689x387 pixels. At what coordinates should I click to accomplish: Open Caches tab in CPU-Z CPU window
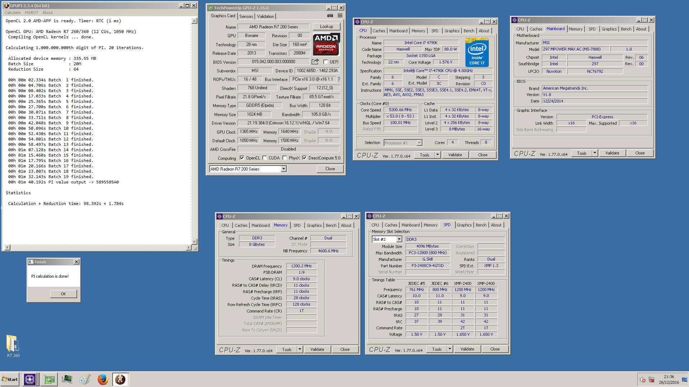click(379, 31)
